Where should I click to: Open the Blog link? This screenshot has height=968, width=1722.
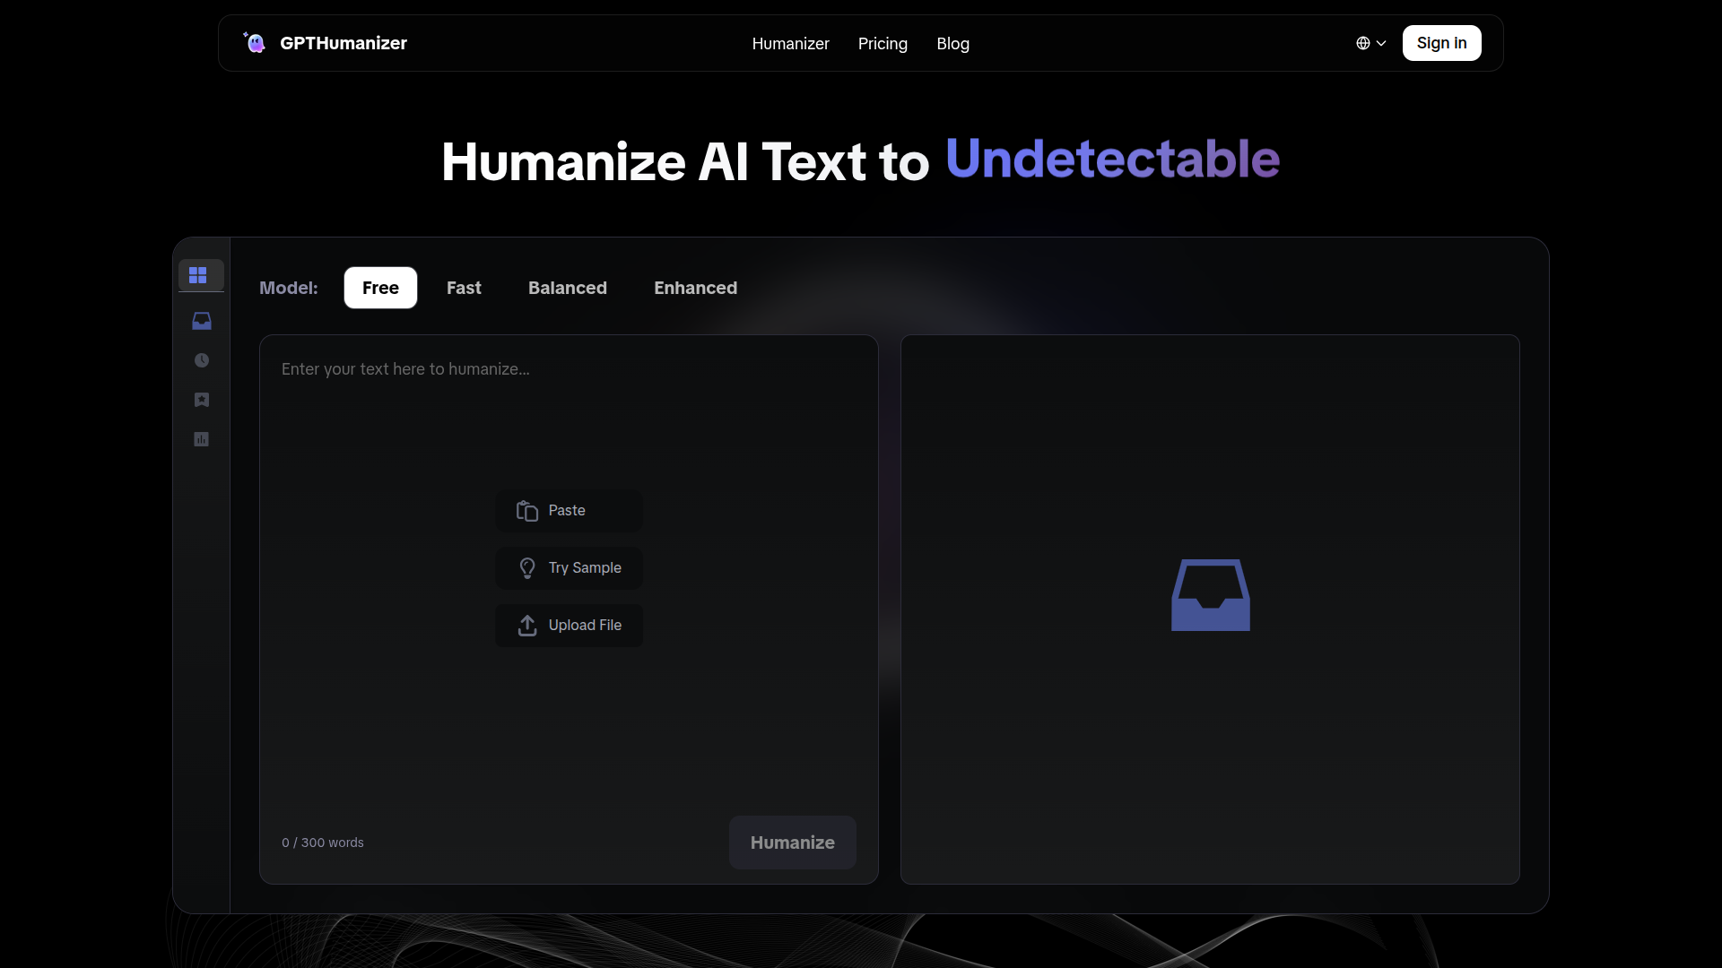click(952, 44)
